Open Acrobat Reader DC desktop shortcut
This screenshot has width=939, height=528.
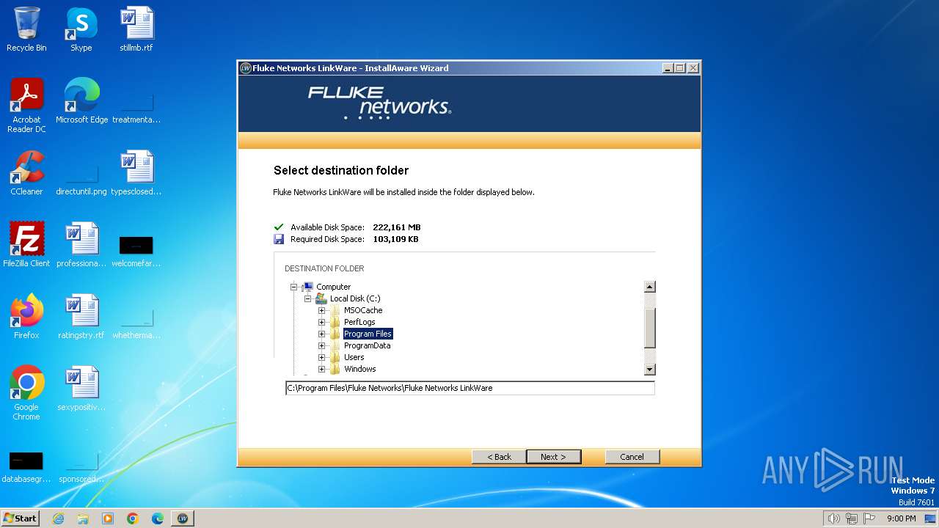(26, 106)
